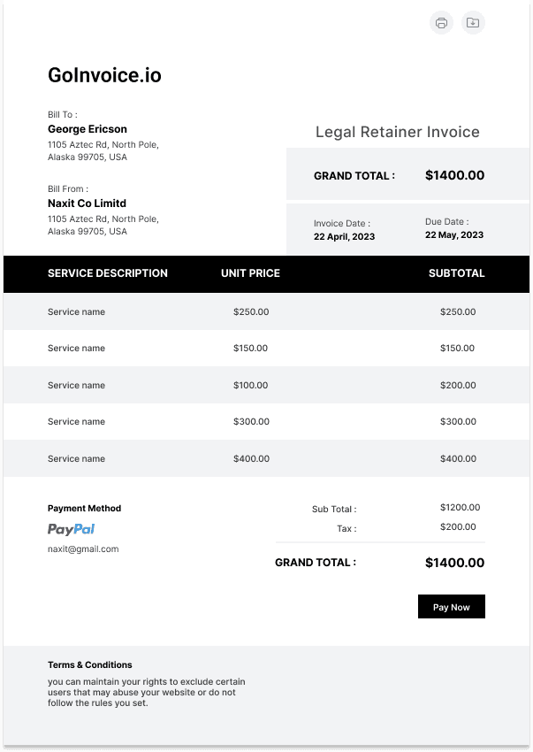Select the Service Description column header

pyautogui.click(x=108, y=273)
